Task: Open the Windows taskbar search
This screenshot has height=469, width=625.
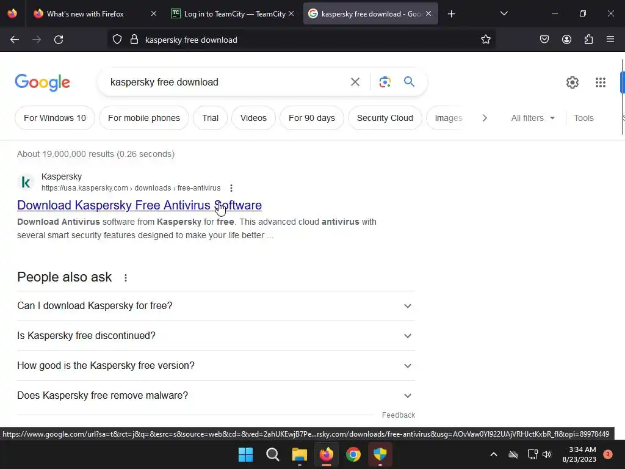Action: [x=273, y=454]
